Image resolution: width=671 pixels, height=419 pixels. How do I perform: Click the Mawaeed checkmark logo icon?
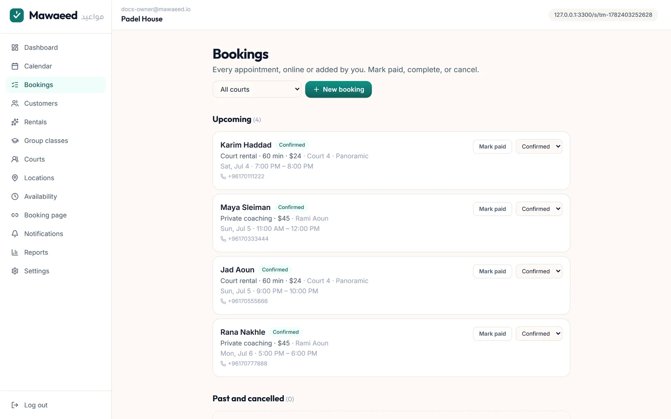[x=17, y=15]
